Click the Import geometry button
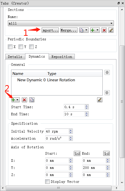 (50, 30)
